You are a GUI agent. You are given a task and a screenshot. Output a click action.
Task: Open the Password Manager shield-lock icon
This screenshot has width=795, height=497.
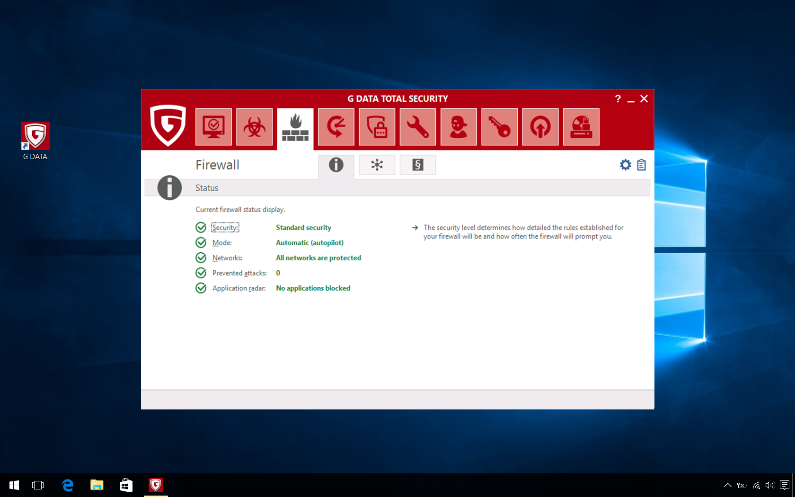click(377, 127)
